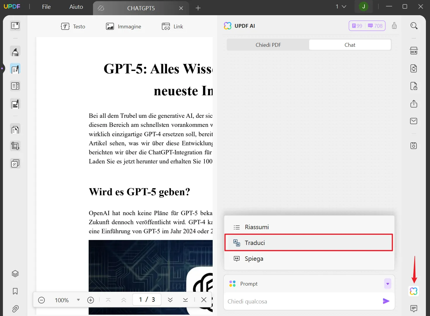
Task: Jump to the last page
Action: pos(185,300)
